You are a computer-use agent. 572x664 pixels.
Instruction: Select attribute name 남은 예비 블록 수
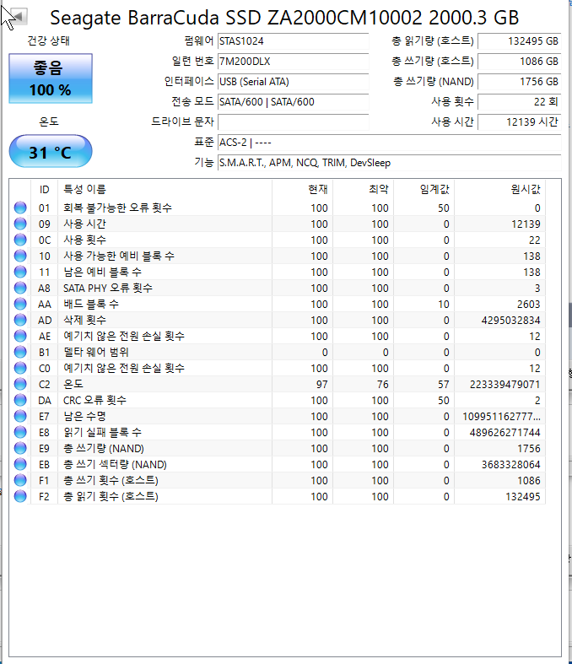102,273
